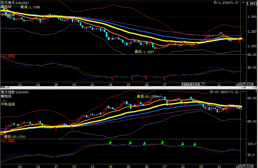Click the horizontal scrollbar thumb near right end
Viewport: 258px width, 168px height.
244,87
